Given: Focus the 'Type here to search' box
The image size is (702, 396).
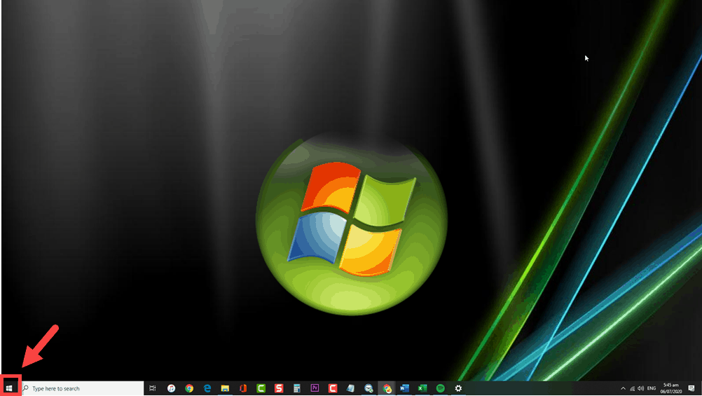Looking at the screenshot, I should [x=81, y=388].
